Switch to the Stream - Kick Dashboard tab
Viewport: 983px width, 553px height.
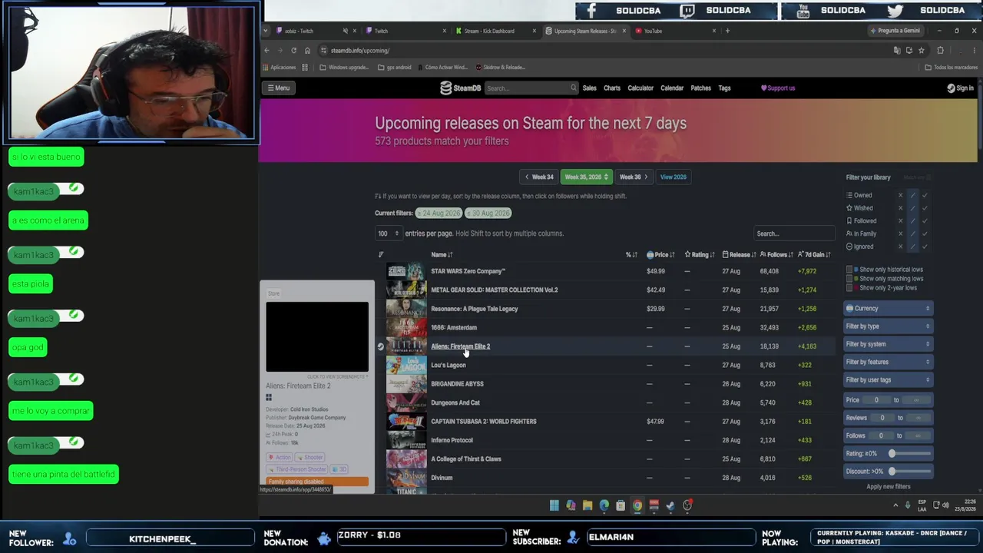[x=494, y=31]
